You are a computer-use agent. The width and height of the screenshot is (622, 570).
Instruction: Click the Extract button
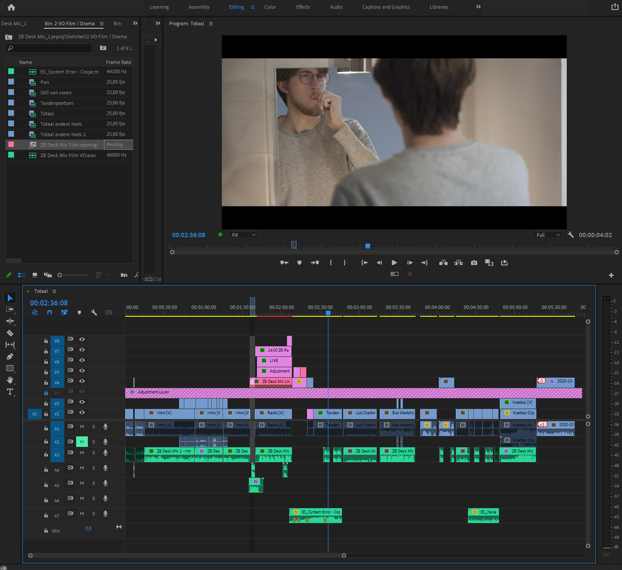pyautogui.click(x=458, y=262)
